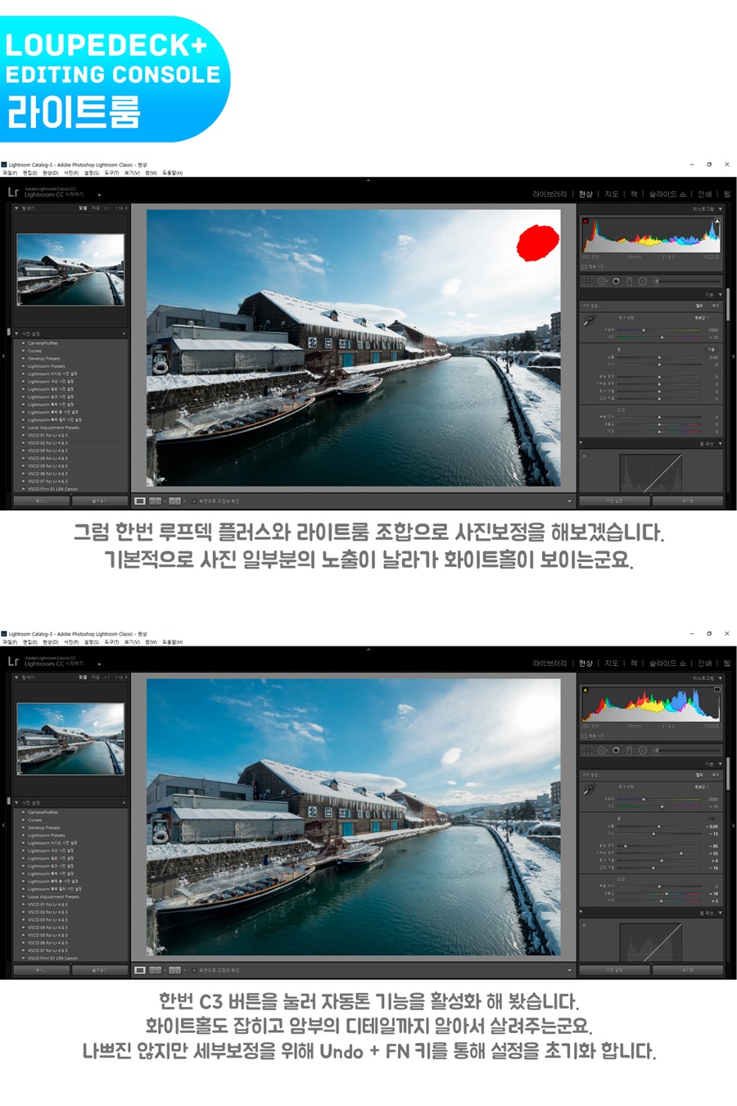The height and width of the screenshot is (1106, 737).
Task: Select crop overlay tool in upper Lightroom window
Action: point(588,281)
